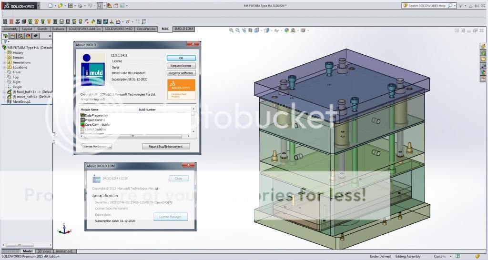This screenshot has width=488, height=260.
Task: Switch to the SOLIDWORKS Add-Ins tab
Action: (85, 29)
